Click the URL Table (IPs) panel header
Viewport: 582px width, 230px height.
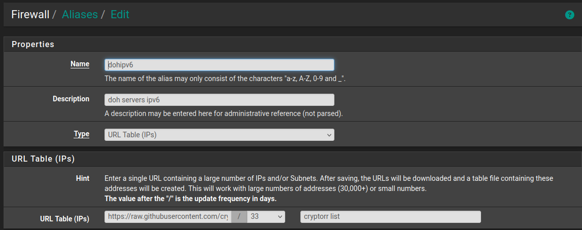(43, 159)
